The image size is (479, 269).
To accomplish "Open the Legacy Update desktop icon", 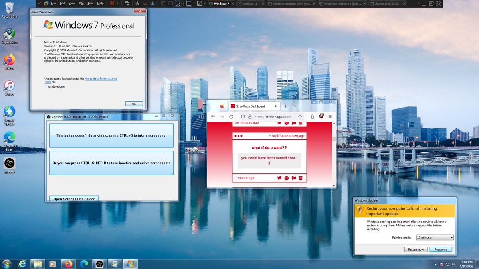I will tap(9, 114).
